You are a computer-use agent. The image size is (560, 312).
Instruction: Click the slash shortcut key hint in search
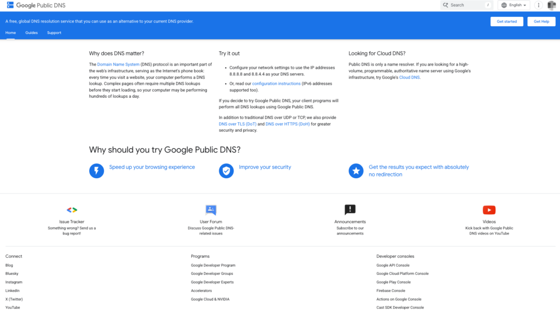tap(487, 5)
